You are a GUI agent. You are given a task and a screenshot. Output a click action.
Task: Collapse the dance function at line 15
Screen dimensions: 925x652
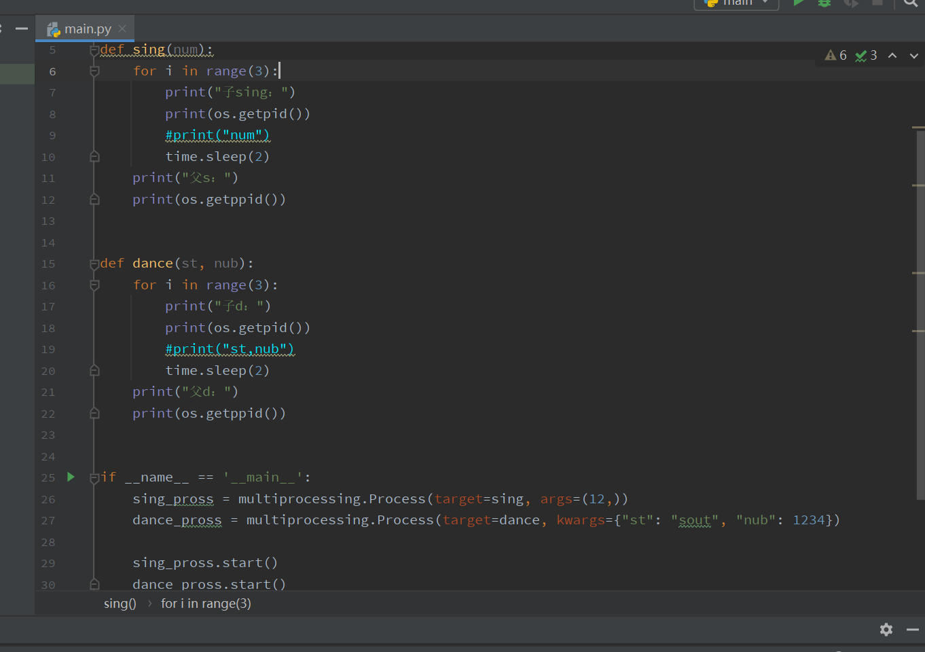pyautogui.click(x=94, y=264)
